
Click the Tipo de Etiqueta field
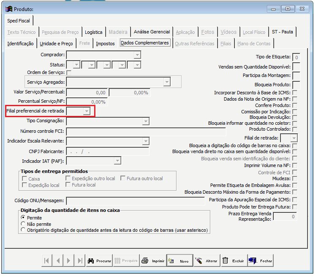[x=296, y=58]
